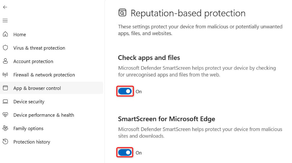Viewport: 292px width, 163px height.
Task: Navigate to Family options
Action: click(x=28, y=128)
